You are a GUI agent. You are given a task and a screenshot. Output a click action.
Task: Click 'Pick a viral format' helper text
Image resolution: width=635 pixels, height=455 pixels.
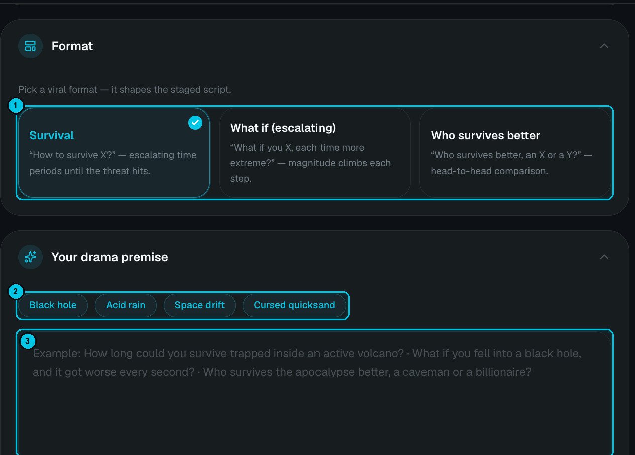(x=125, y=90)
